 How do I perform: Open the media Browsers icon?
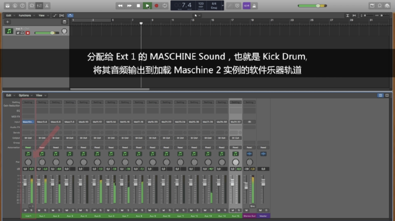(x=387, y=6)
